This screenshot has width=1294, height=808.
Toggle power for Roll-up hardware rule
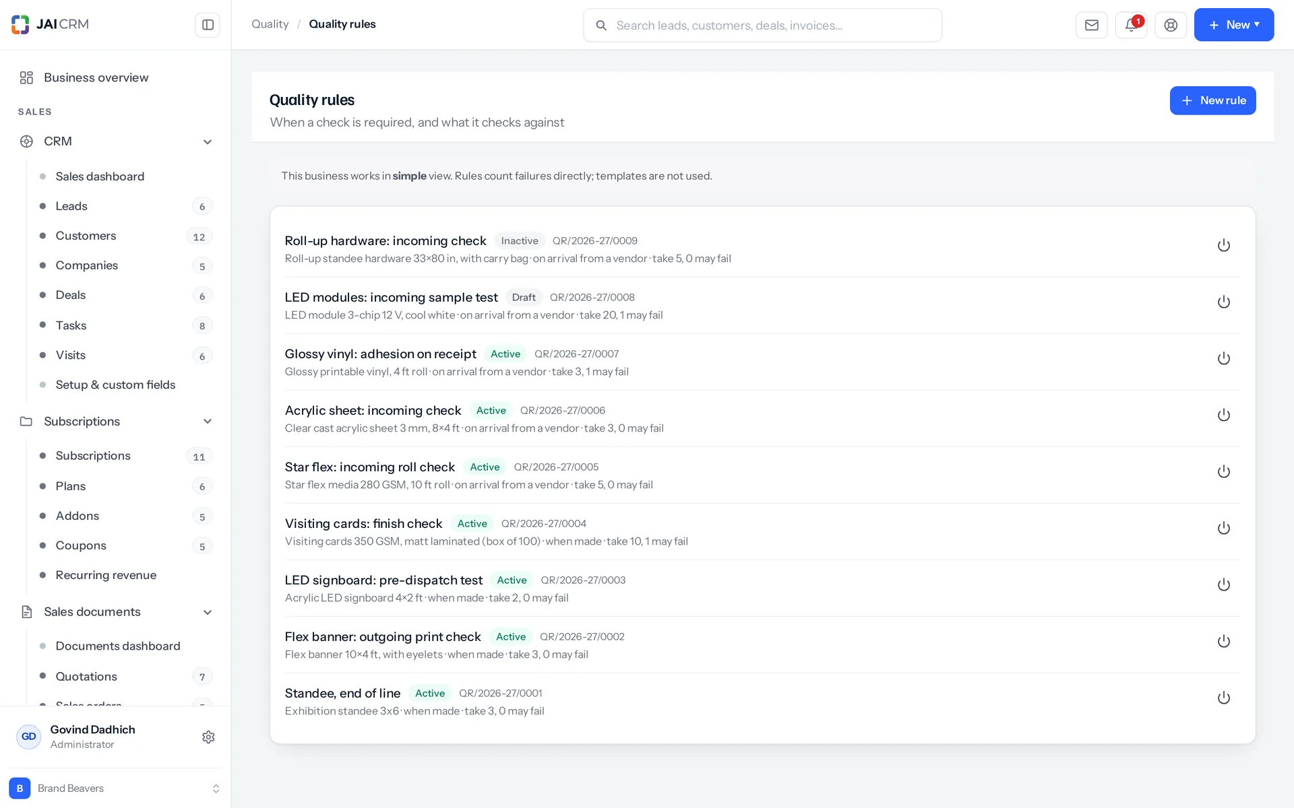point(1224,245)
